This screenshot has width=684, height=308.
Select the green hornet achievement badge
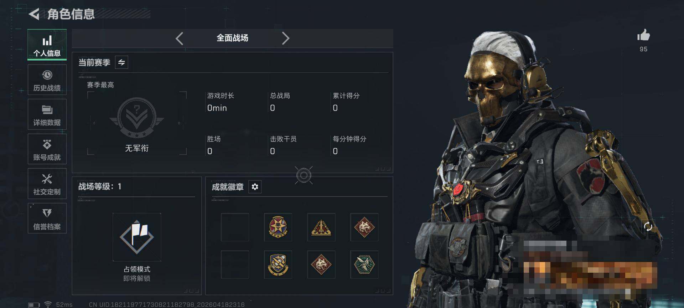(364, 265)
